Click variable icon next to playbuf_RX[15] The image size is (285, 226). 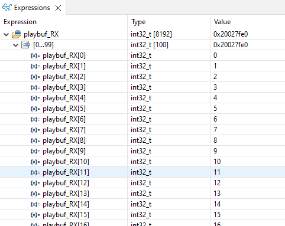(35, 215)
